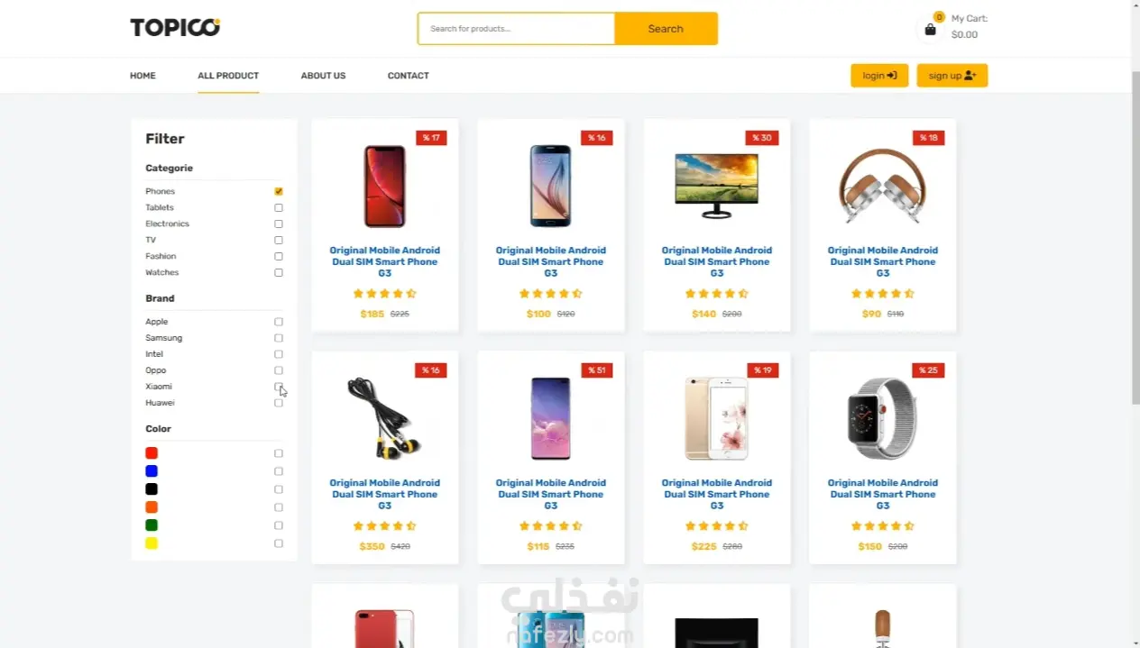
Task: Open the shopping cart bag icon
Action: 931,30
